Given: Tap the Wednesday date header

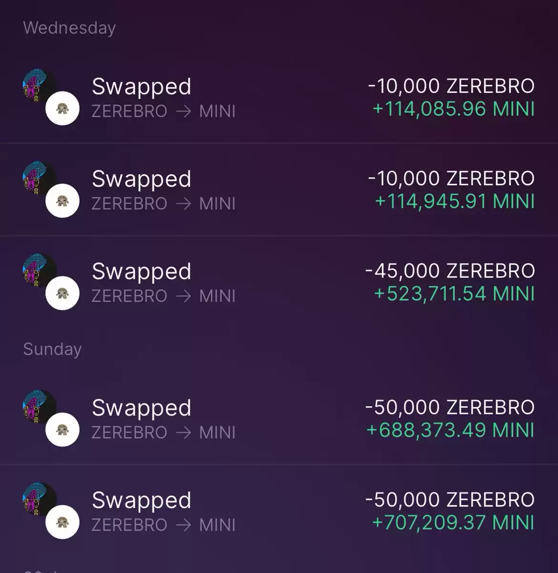Looking at the screenshot, I should (70, 28).
